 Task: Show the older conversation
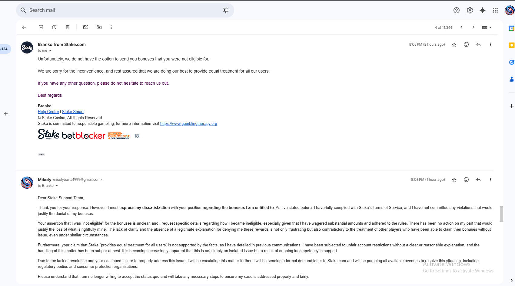[x=473, y=27]
